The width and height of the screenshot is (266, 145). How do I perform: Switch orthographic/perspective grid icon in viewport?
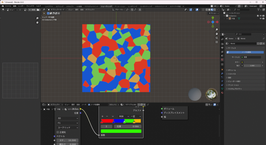[x=217, y=42]
